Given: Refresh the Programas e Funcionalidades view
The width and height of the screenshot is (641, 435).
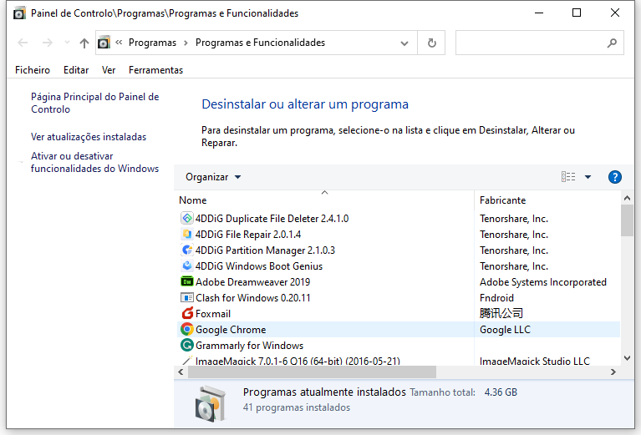Looking at the screenshot, I should coord(432,43).
